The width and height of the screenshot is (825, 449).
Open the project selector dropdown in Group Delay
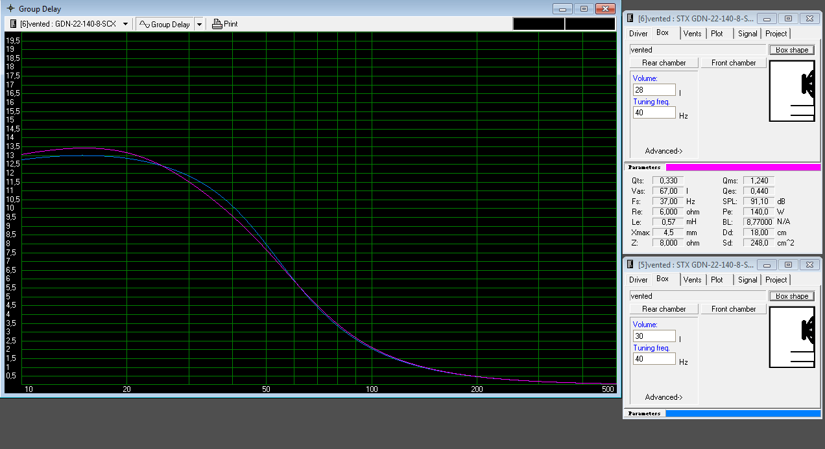(x=125, y=24)
